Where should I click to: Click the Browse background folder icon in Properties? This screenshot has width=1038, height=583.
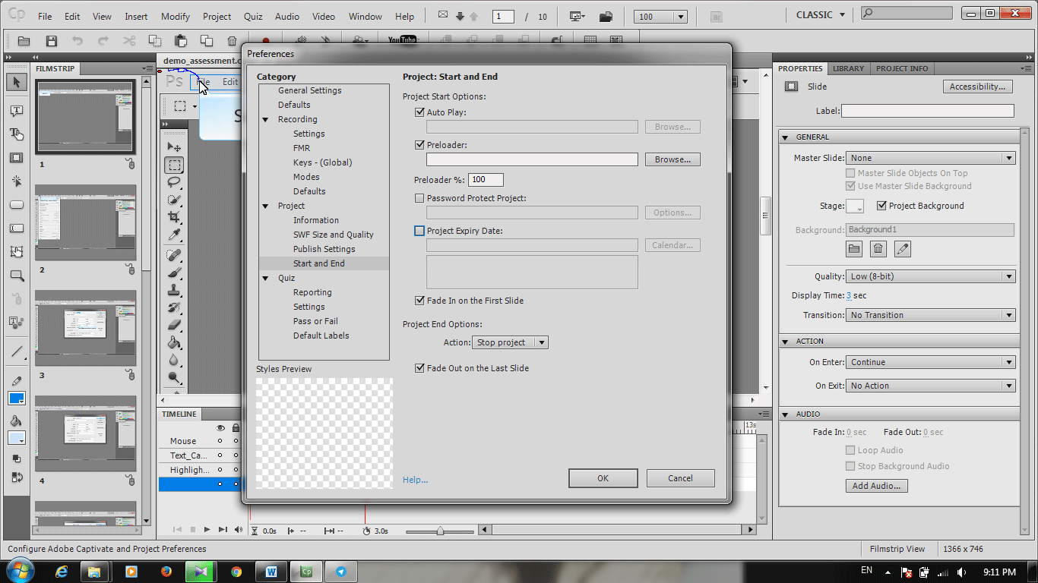854,249
